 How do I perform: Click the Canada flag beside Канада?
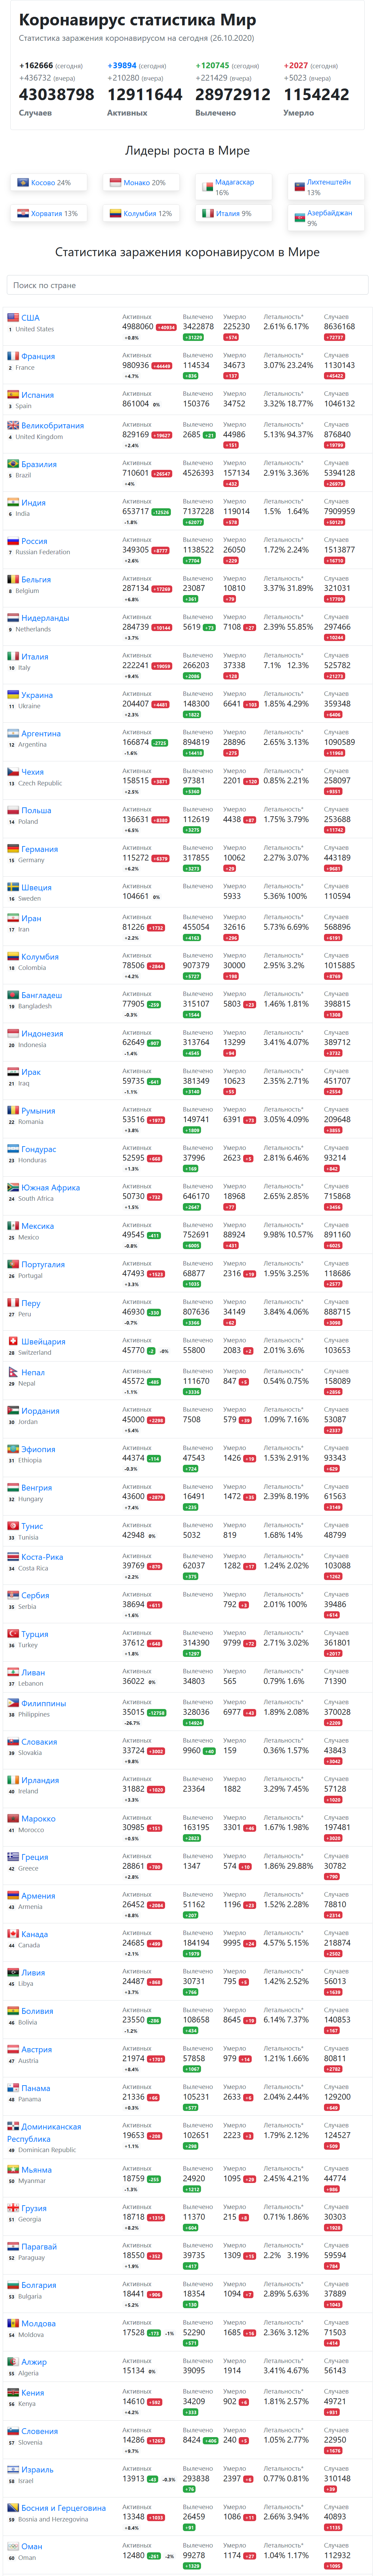[x=13, y=1934]
